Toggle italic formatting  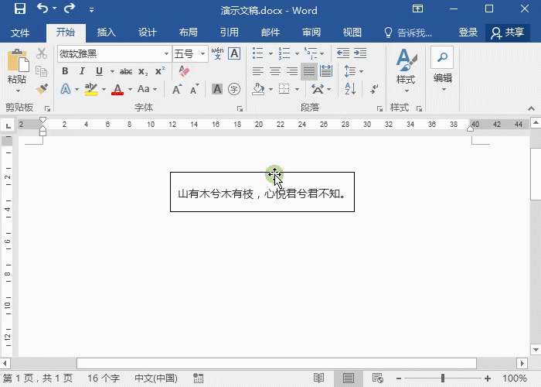(82, 71)
